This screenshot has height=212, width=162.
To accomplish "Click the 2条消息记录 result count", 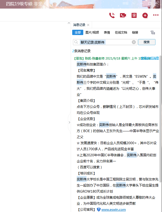I will (x=81, y=51).
